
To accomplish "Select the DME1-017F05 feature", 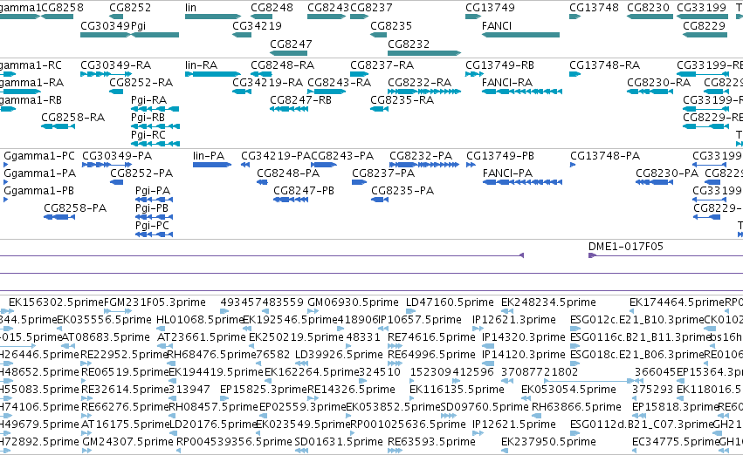I will point(665,256).
